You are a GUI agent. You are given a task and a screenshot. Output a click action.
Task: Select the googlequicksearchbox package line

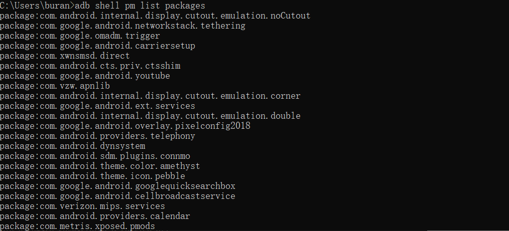tap(117, 186)
